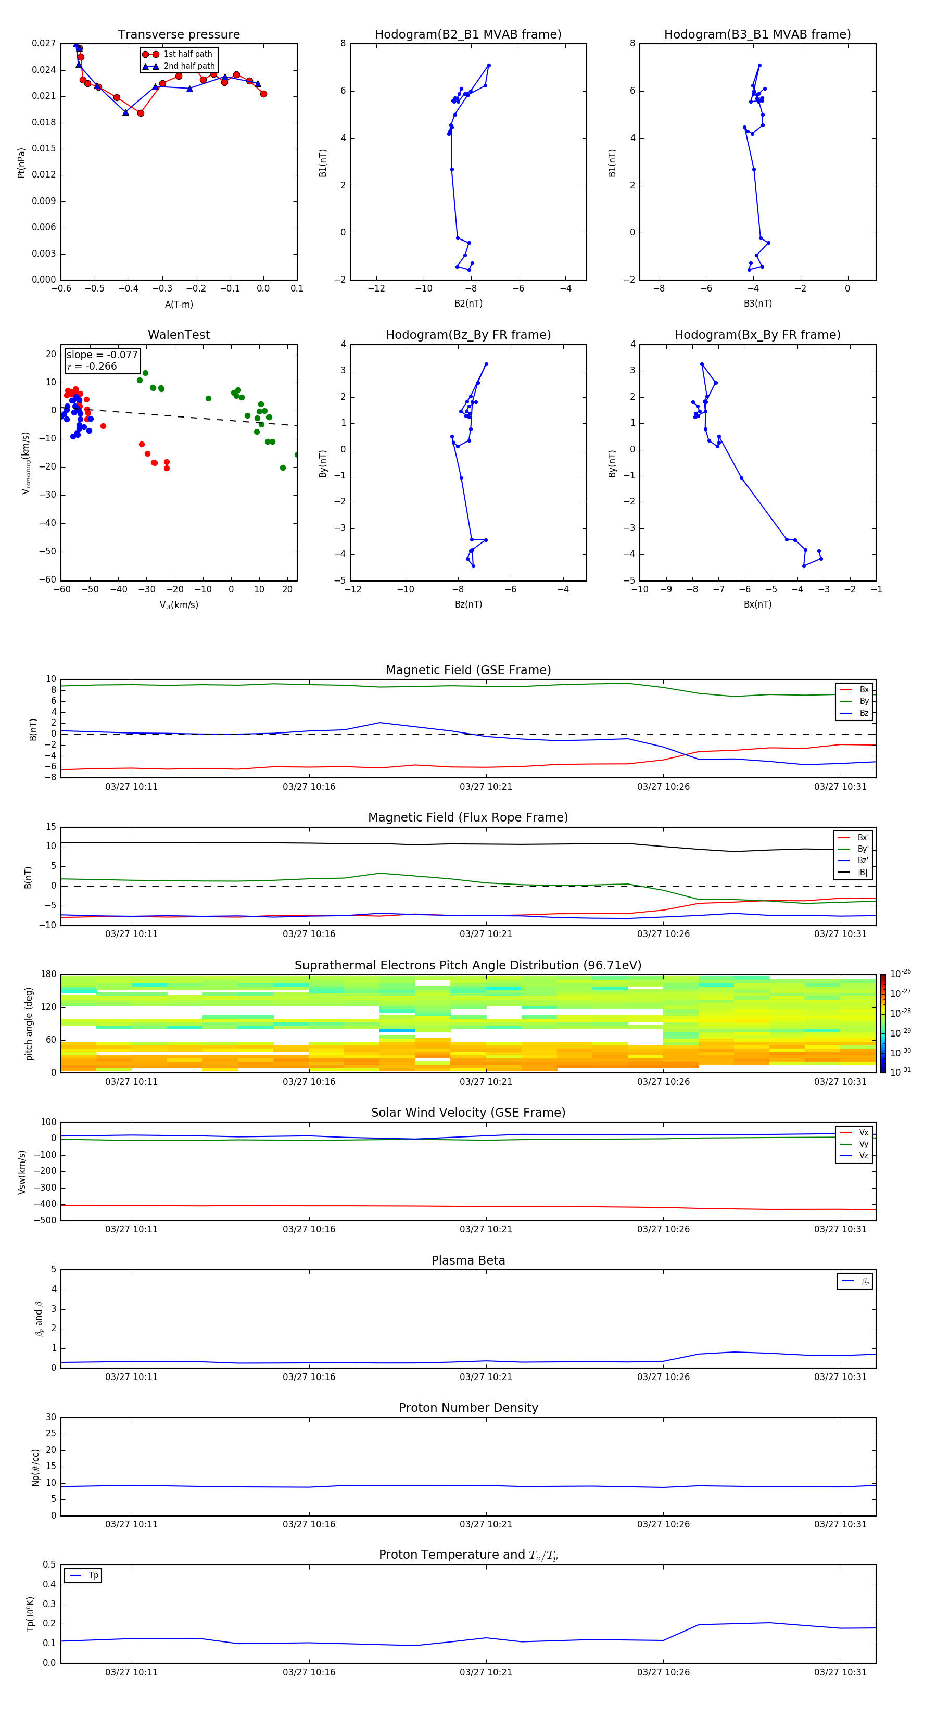Click the 'Hodogram(B2_B1 MVAB frame)' title

468,34
